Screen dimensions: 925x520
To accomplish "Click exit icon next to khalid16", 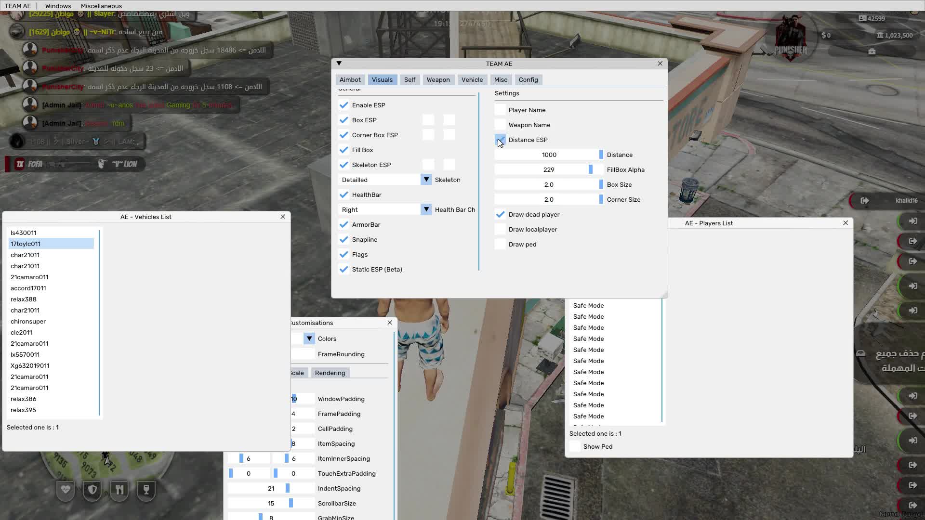I will (865, 201).
